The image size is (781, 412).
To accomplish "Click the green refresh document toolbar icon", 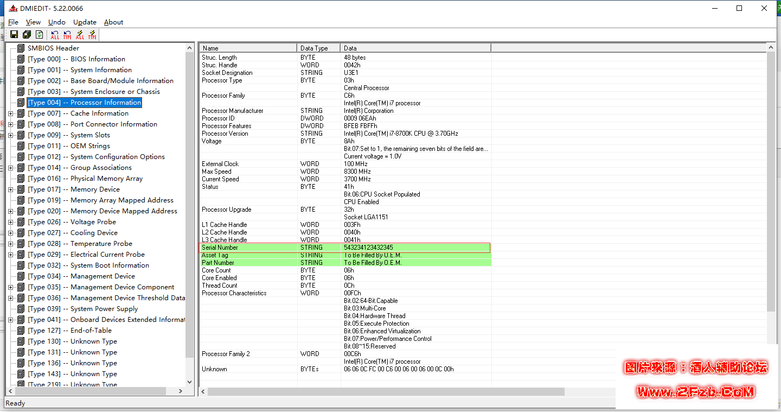I will click(x=39, y=35).
